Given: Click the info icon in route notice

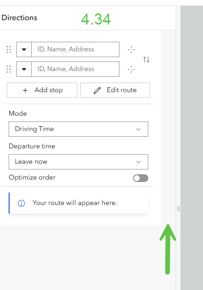Looking at the screenshot, I should pyautogui.click(x=21, y=203).
